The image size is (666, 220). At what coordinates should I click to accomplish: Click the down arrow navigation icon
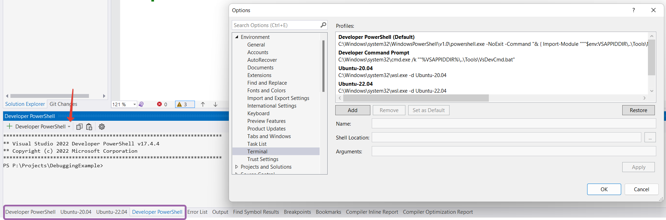coord(215,104)
